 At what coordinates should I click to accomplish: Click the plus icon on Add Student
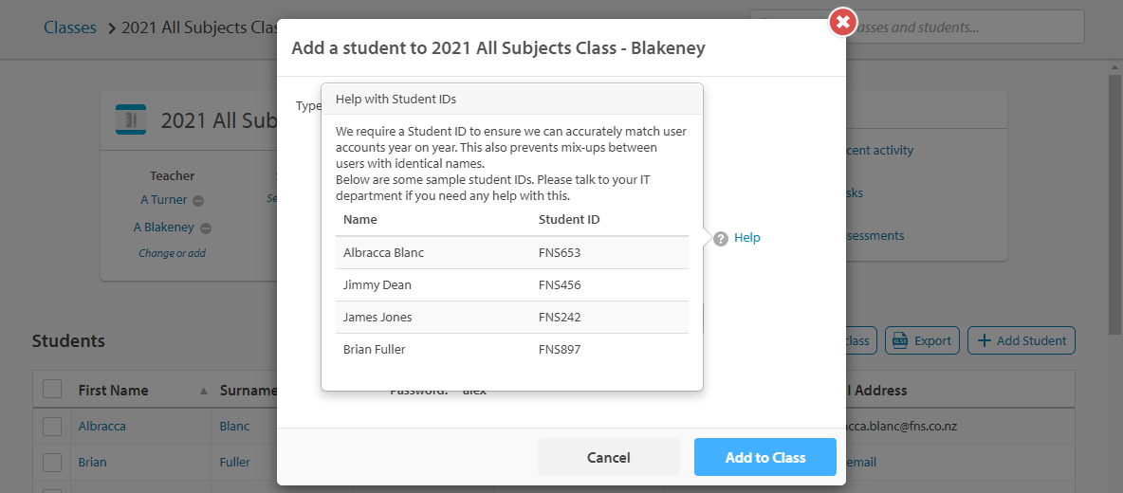(985, 340)
